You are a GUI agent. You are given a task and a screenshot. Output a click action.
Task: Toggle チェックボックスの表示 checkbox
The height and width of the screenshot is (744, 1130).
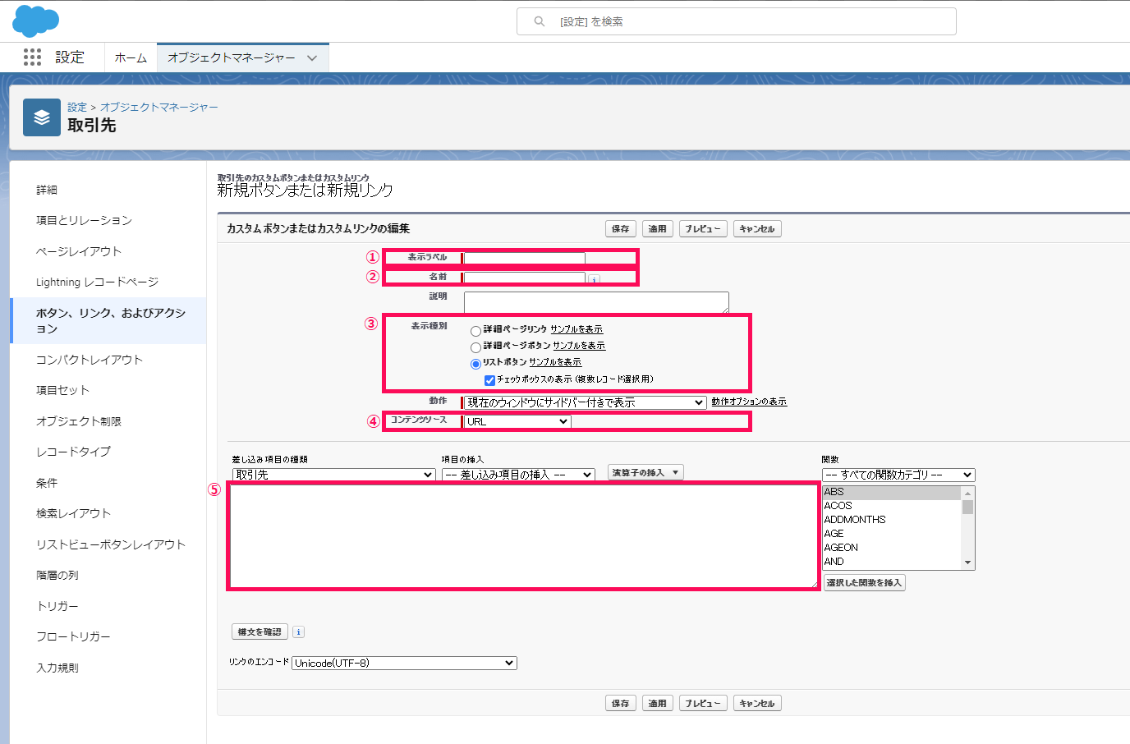click(x=489, y=380)
